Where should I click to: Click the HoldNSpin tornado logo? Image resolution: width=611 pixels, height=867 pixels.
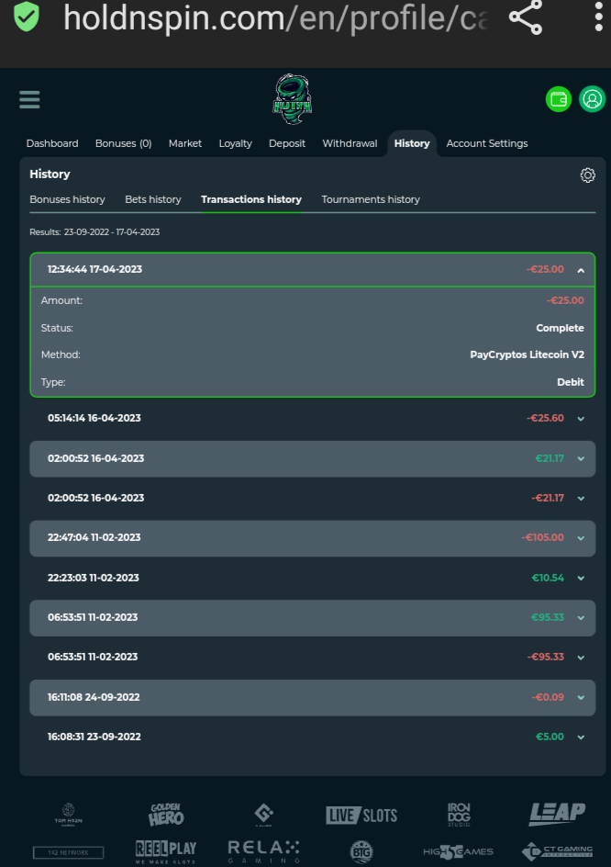pyautogui.click(x=293, y=99)
